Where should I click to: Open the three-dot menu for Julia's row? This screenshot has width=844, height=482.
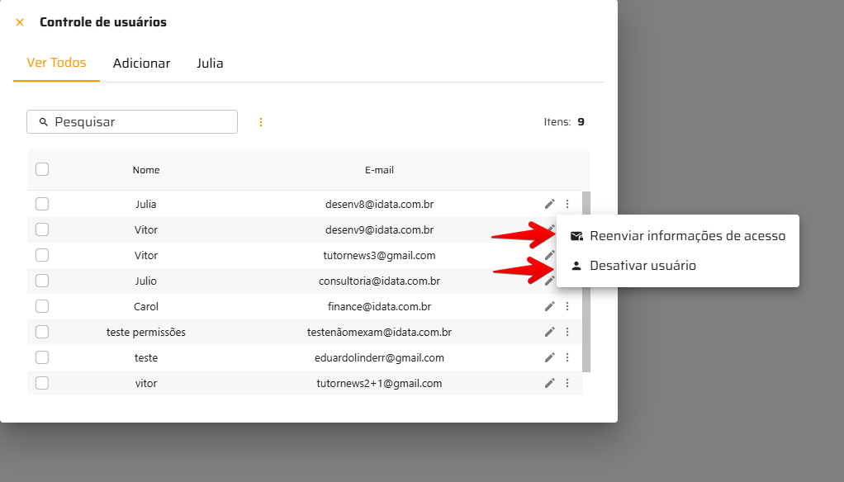(x=567, y=204)
